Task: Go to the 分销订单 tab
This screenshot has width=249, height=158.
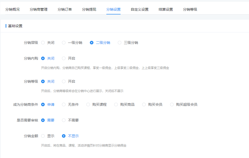Action: pos(65,10)
